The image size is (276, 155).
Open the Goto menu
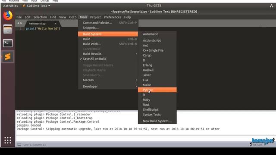(73, 17)
